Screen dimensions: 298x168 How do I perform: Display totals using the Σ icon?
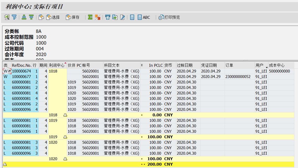(90, 17)
